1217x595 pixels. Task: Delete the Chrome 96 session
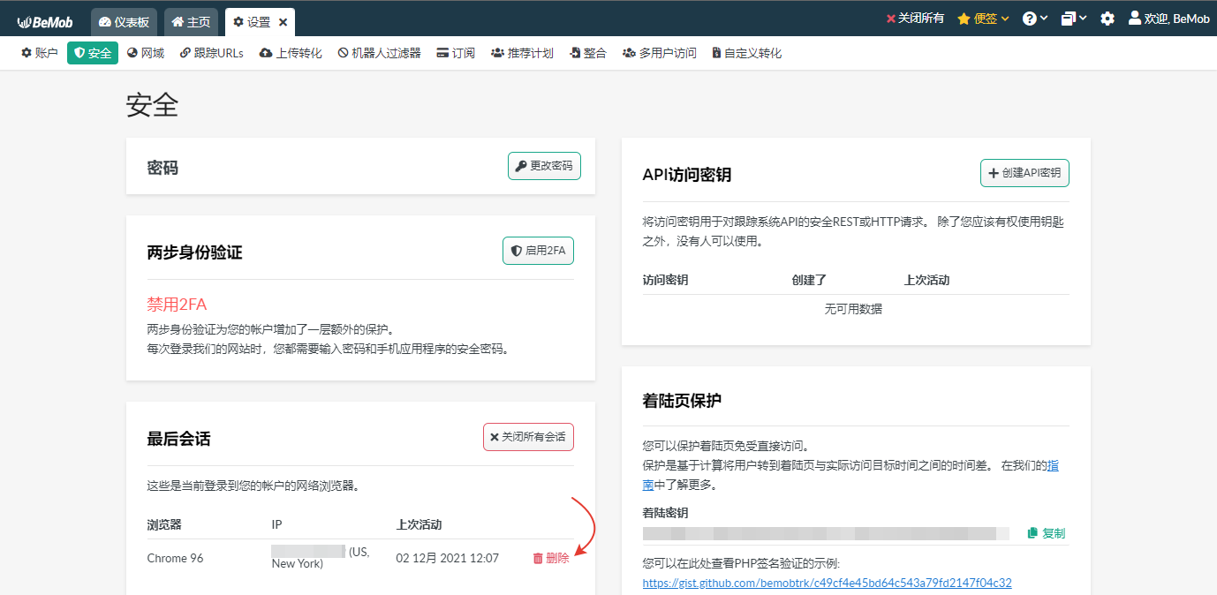point(551,558)
